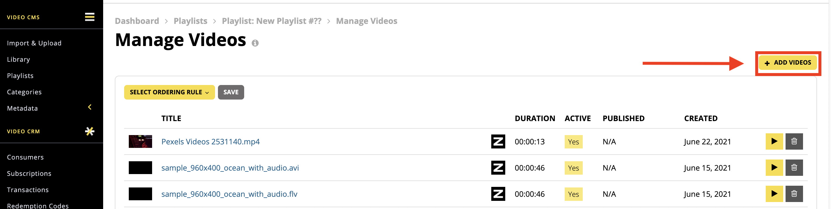831x209 pixels.
Task: Toggle the Video CMS hamburger menu icon
Action: (x=90, y=17)
